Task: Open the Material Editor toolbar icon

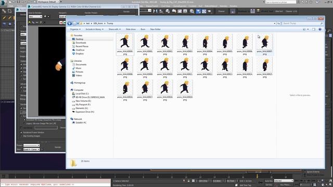Action: tap(192, 11)
